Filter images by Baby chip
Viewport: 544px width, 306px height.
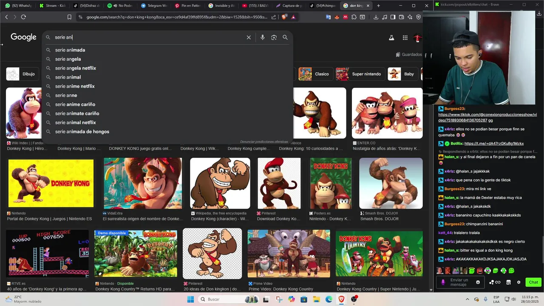tap(402, 74)
